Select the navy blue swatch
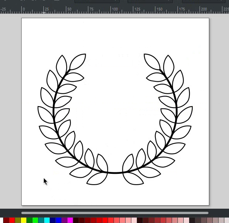Screen dimensions: 229x223 pos(53,220)
